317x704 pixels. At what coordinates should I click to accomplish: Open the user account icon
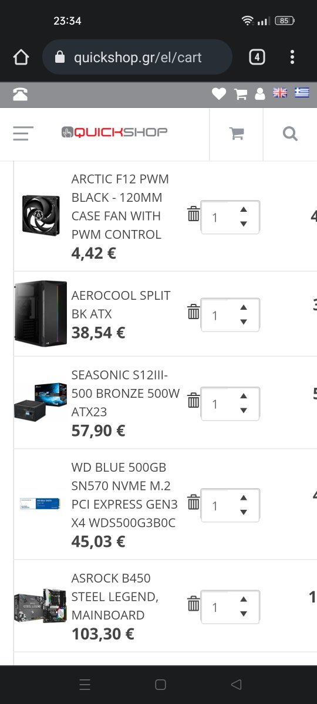coord(260,94)
